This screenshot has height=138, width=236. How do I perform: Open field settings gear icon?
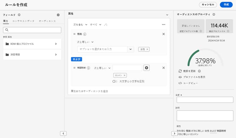pos(58,15)
